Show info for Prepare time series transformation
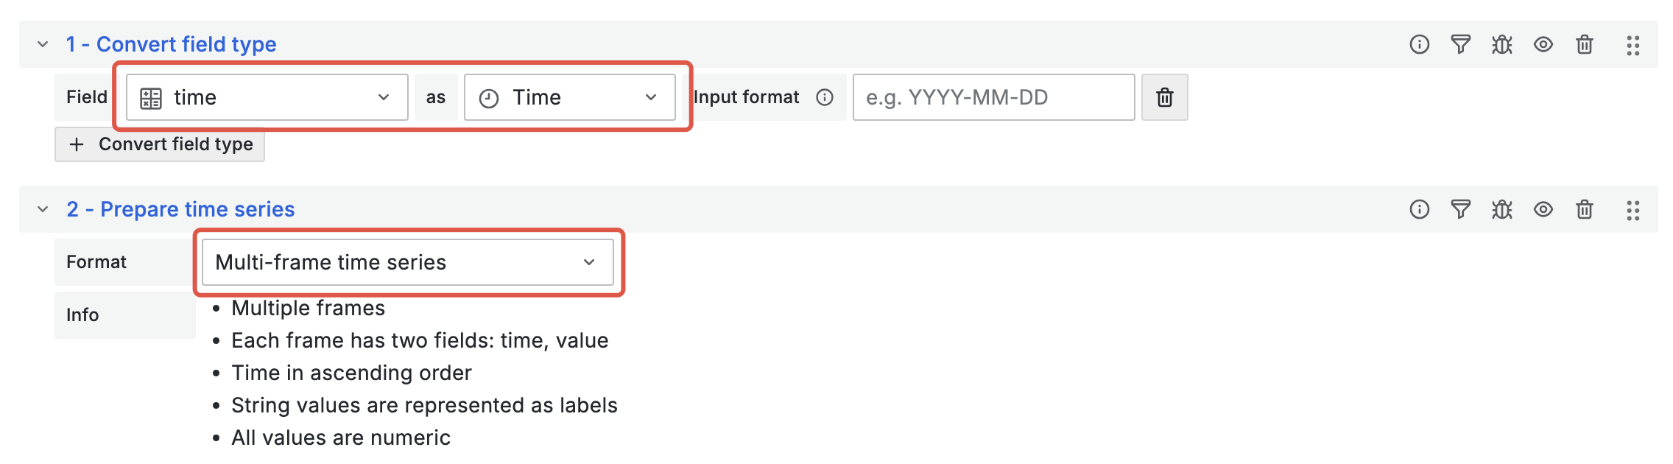Image resolution: width=1673 pixels, height=464 pixels. (x=1419, y=210)
